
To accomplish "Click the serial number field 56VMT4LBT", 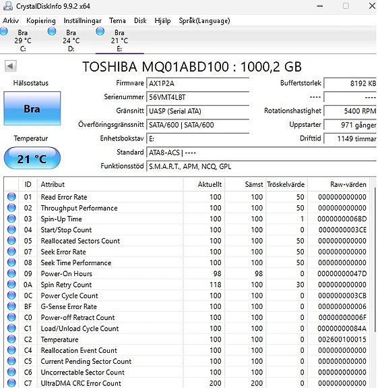I will coord(197,97).
